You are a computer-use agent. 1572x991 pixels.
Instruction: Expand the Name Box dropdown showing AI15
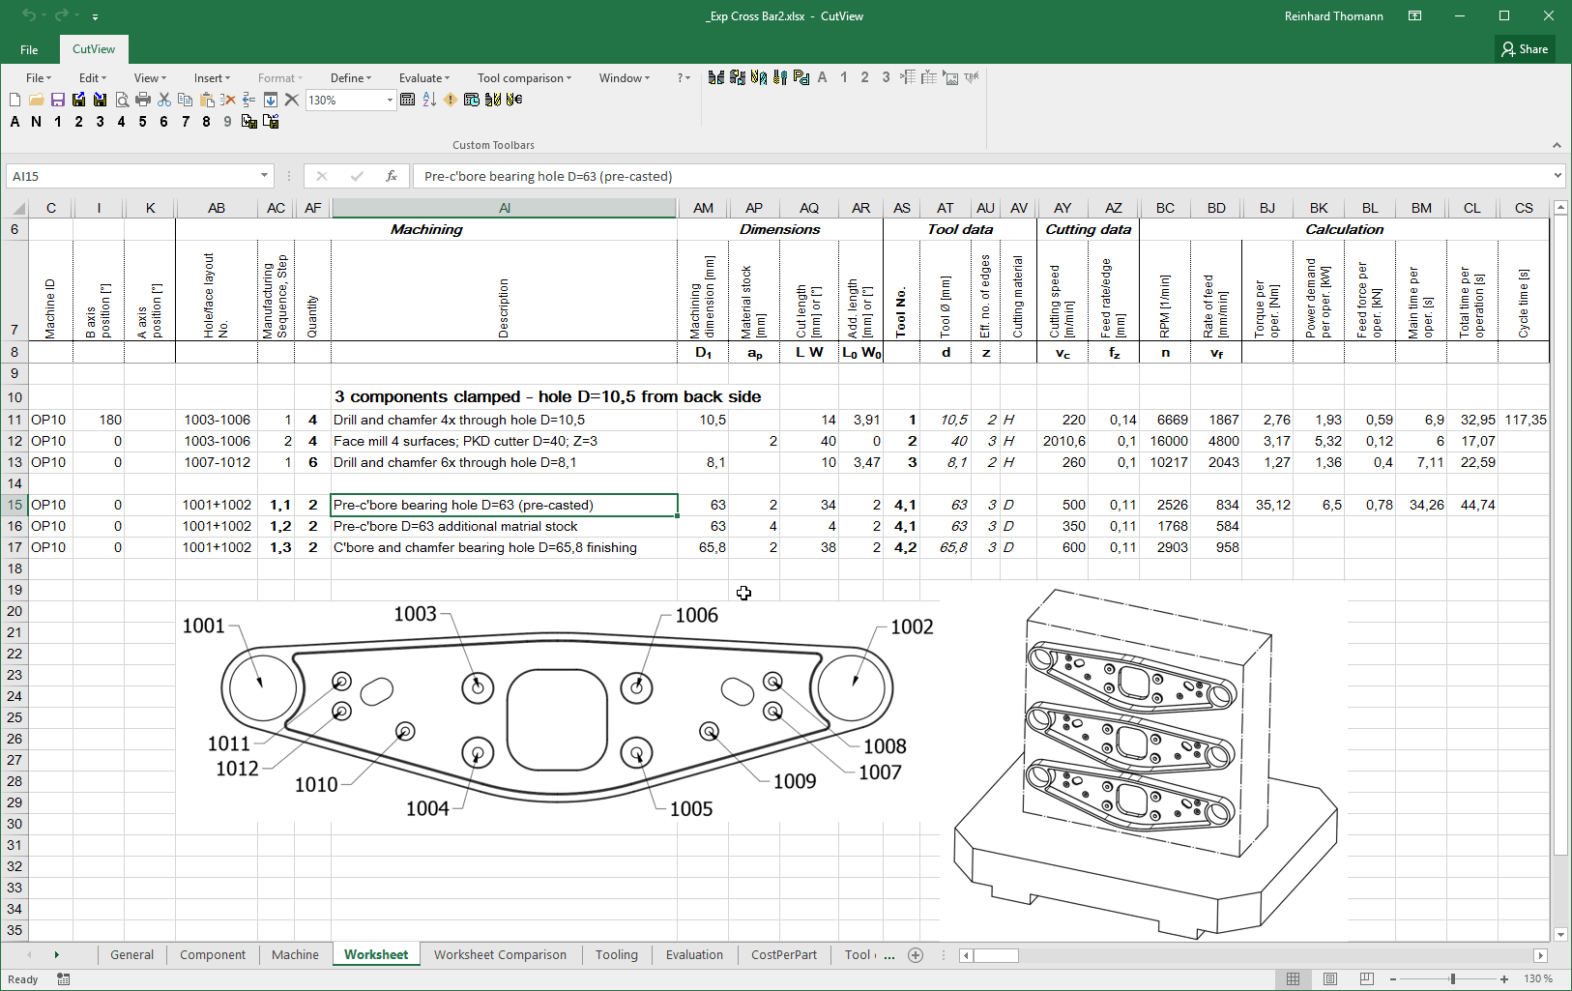coord(264,176)
